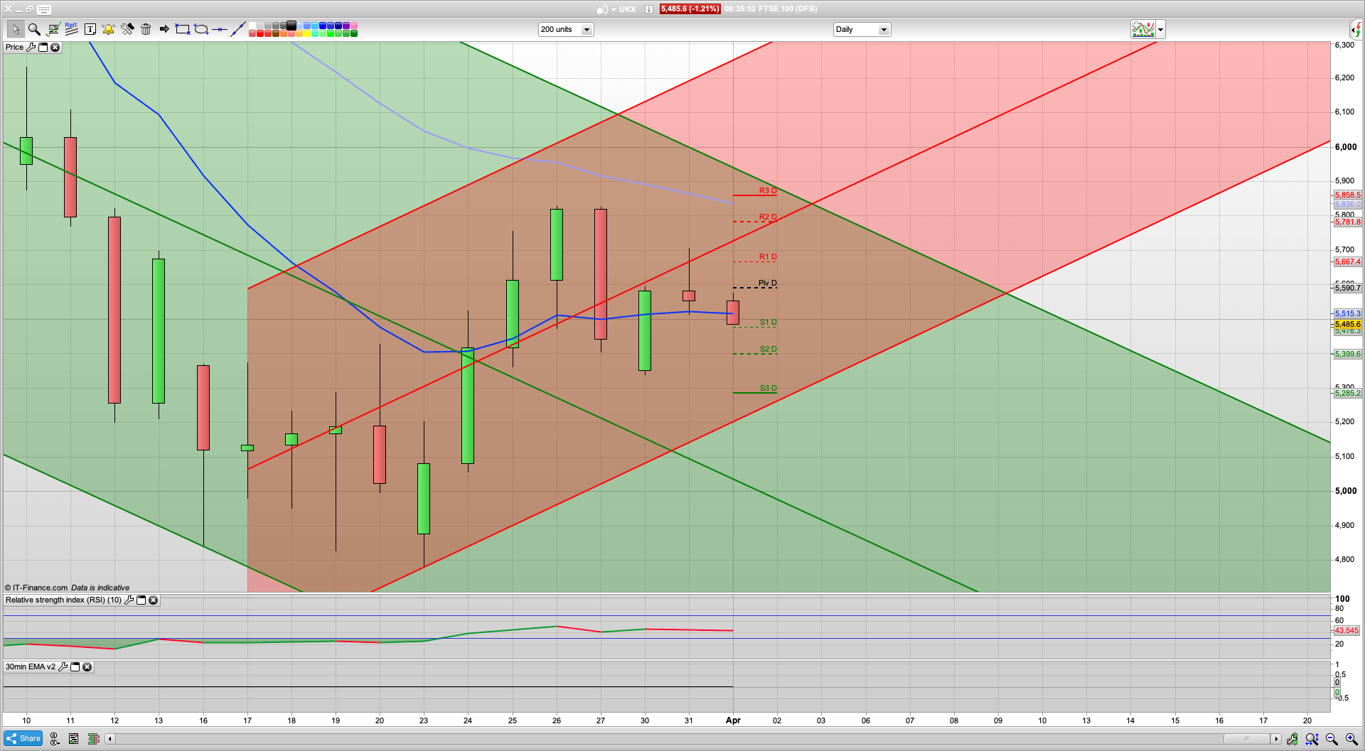Click the horizontal scrollbar thumb
This screenshot has width=1365, height=751.
(x=1246, y=739)
